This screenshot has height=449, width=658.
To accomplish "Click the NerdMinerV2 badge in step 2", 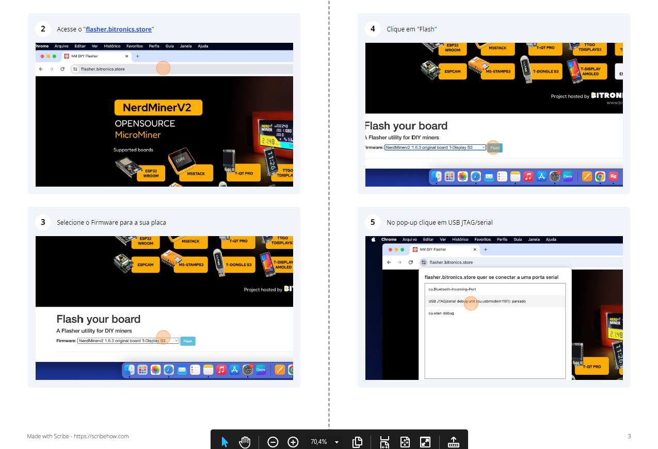I will (158, 108).
